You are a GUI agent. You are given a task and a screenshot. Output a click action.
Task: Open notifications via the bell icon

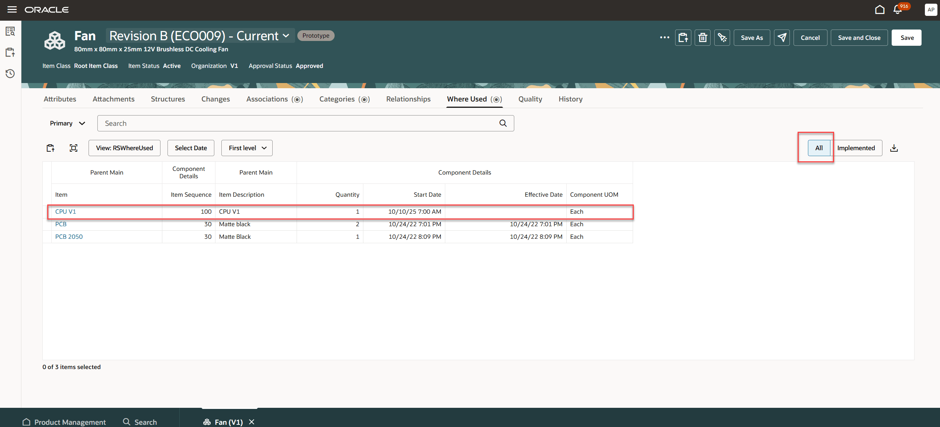898,10
